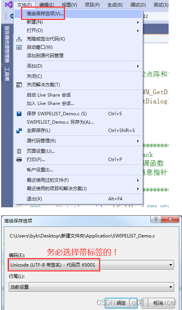The image size is (182, 310).
Task: Click the SWIPELIST_Demo.c file path text
Action: click(x=82, y=236)
